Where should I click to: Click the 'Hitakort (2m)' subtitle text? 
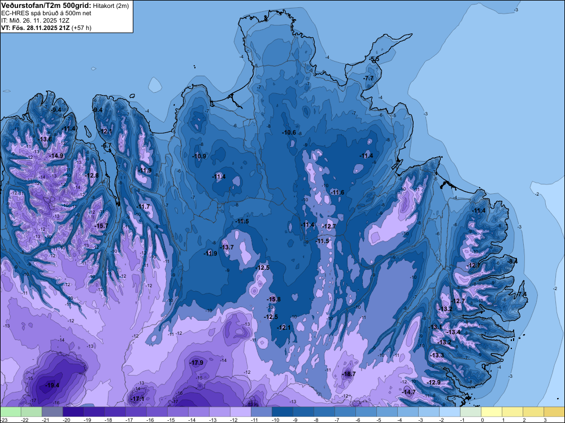click(110, 6)
